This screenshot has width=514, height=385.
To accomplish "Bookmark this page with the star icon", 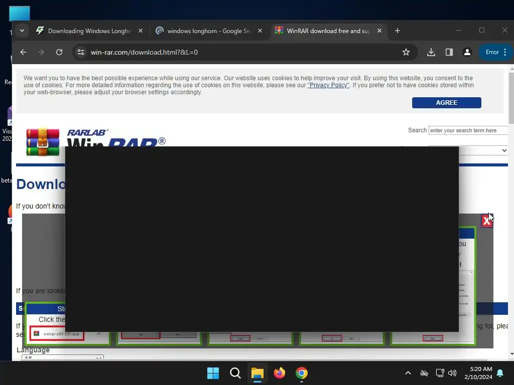I will point(406,52).
